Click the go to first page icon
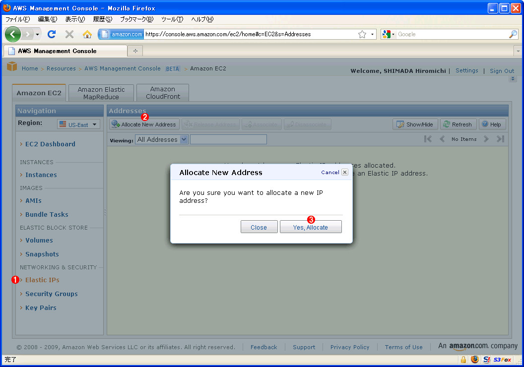The height and width of the screenshot is (367, 524). pos(428,139)
